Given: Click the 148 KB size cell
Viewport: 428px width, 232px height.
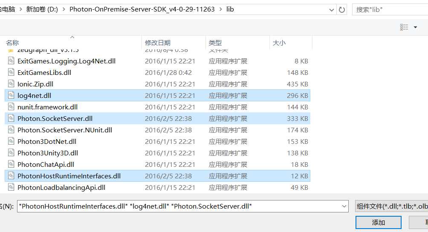Looking at the screenshot, I should [297, 72].
